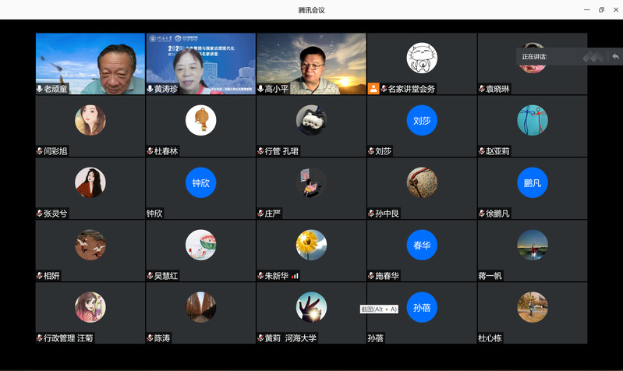Click the muted mic icon beside 杜春林
This screenshot has width=623, height=371.
pos(150,151)
